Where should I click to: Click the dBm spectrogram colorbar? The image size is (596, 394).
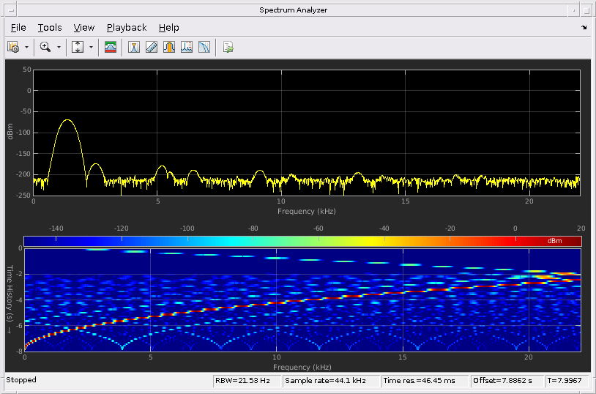click(302, 241)
